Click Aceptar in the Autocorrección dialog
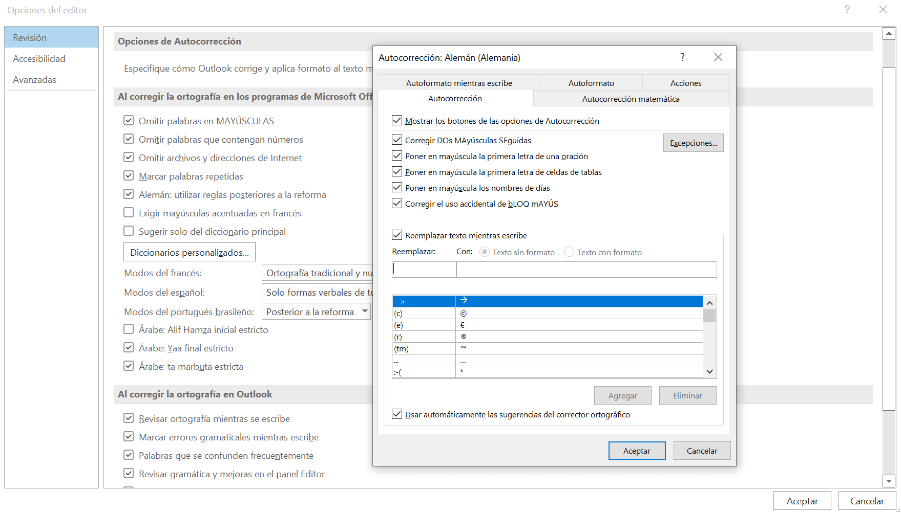Image resolution: width=901 pixels, height=512 pixels. point(637,451)
